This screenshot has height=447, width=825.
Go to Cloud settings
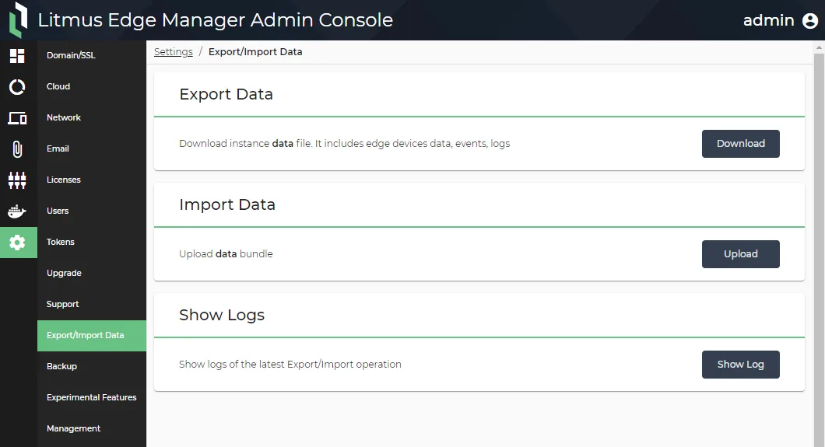click(92, 86)
